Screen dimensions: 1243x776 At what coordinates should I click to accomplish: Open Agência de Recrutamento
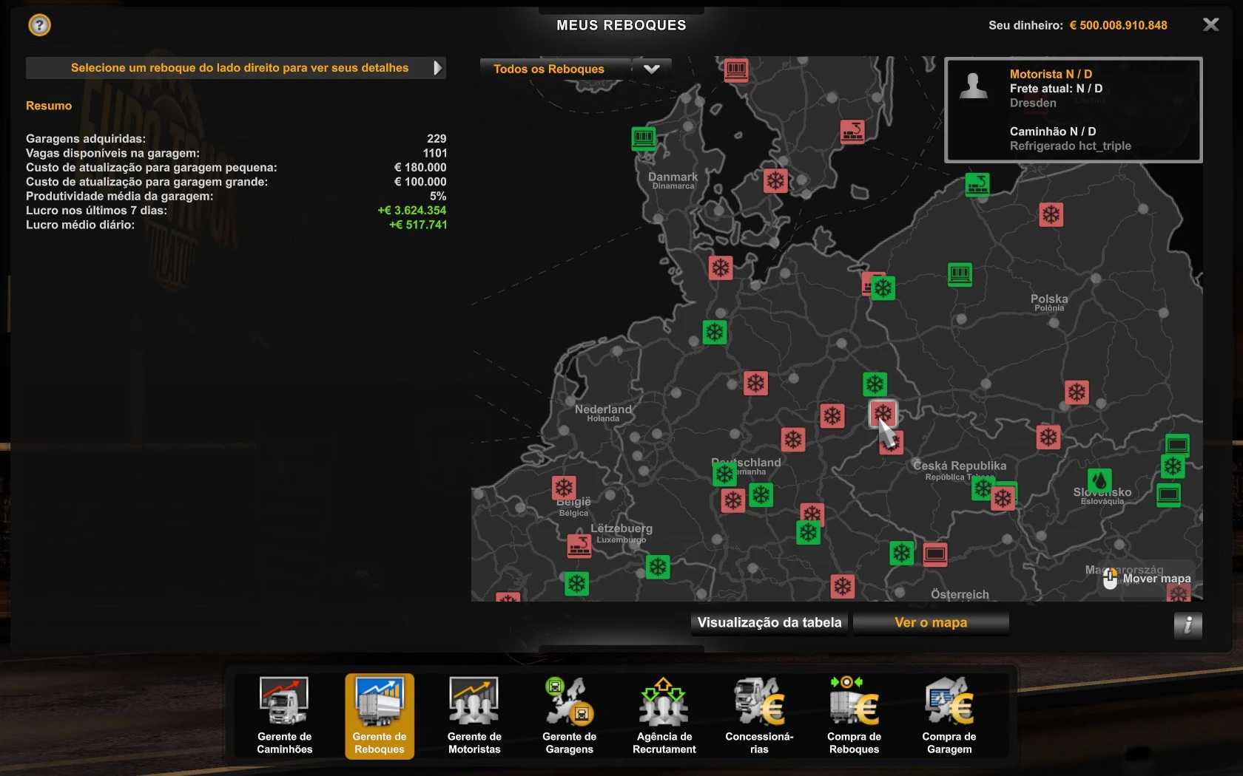(x=664, y=715)
